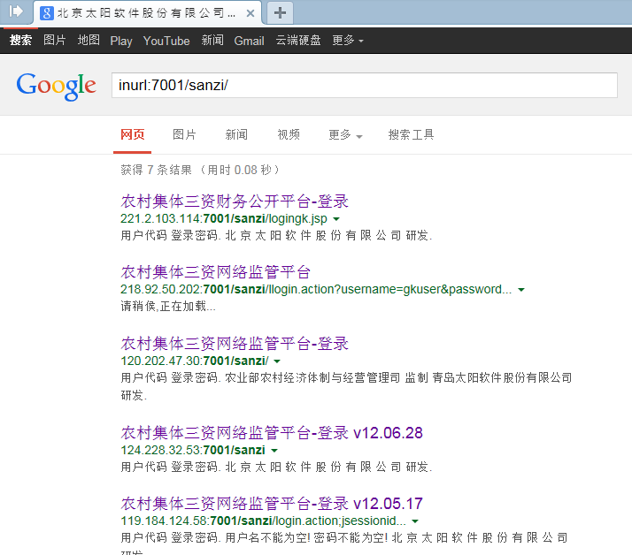Expand arrow next to 221.2.103.114 URL

tap(336, 219)
